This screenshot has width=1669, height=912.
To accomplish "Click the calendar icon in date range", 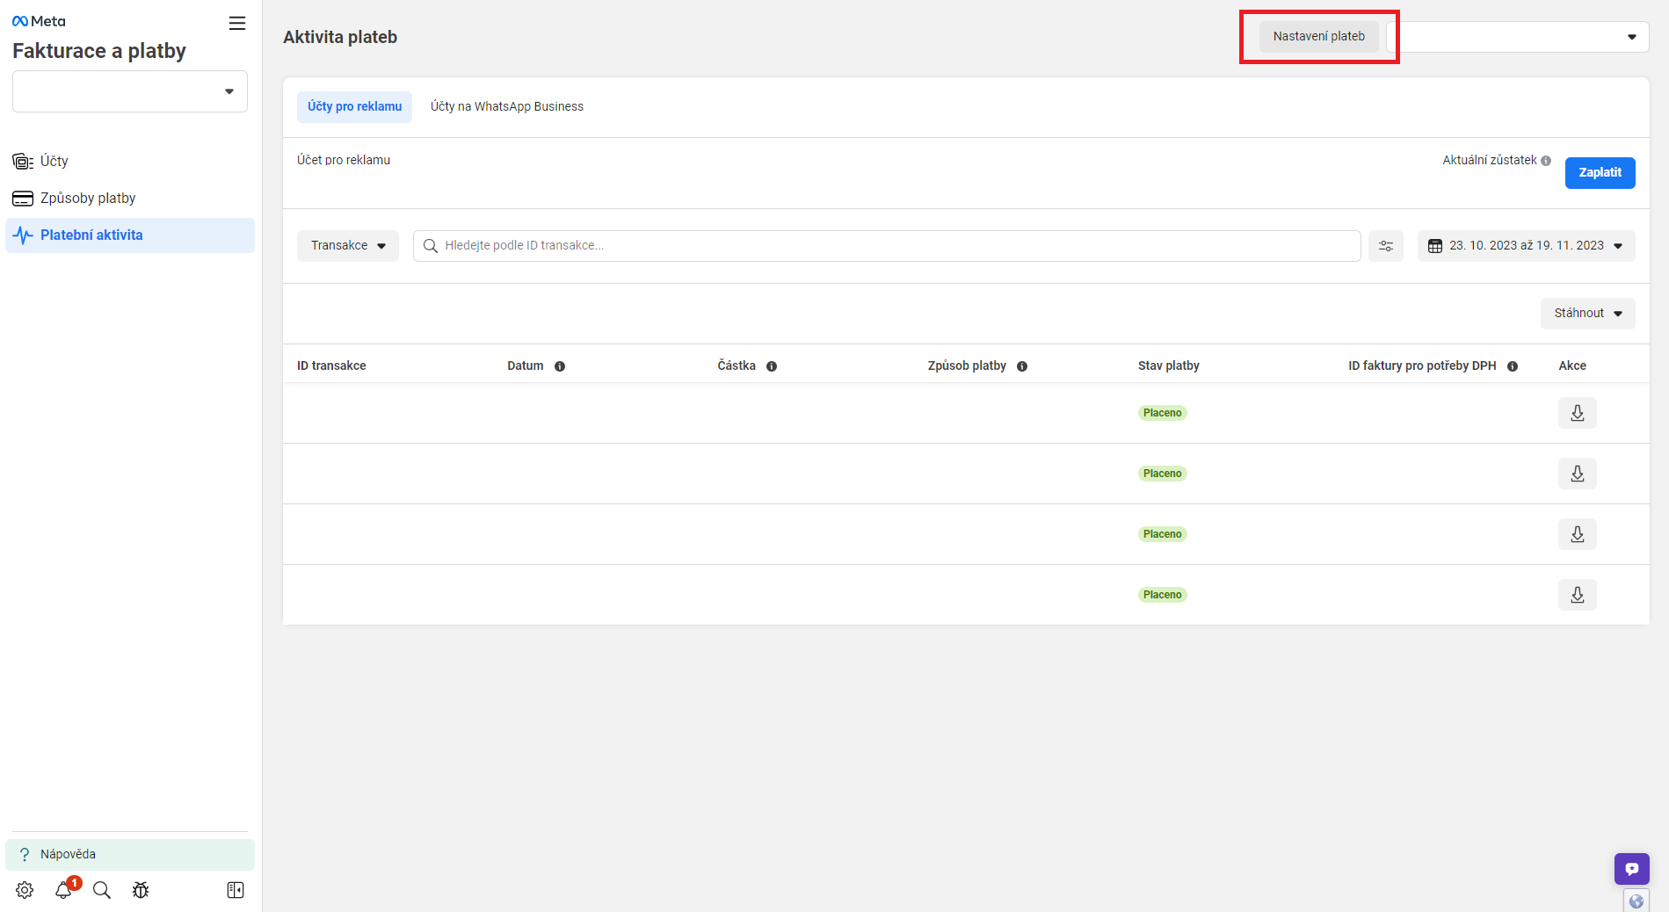I will pos(1435,246).
